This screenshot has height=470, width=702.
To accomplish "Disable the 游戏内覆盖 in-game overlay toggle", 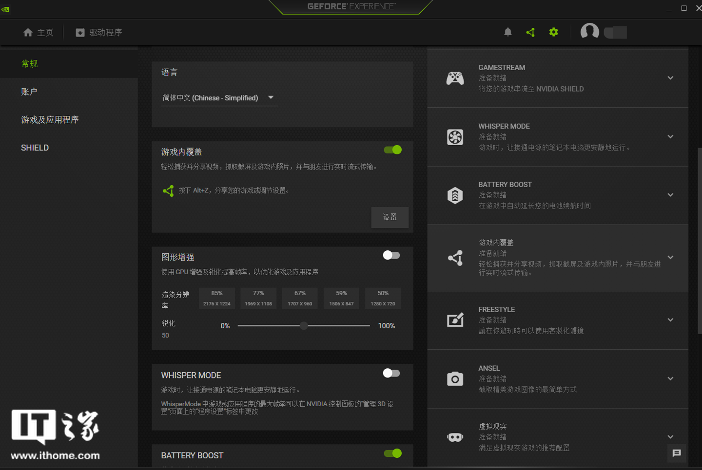I will click(x=392, y=150).
